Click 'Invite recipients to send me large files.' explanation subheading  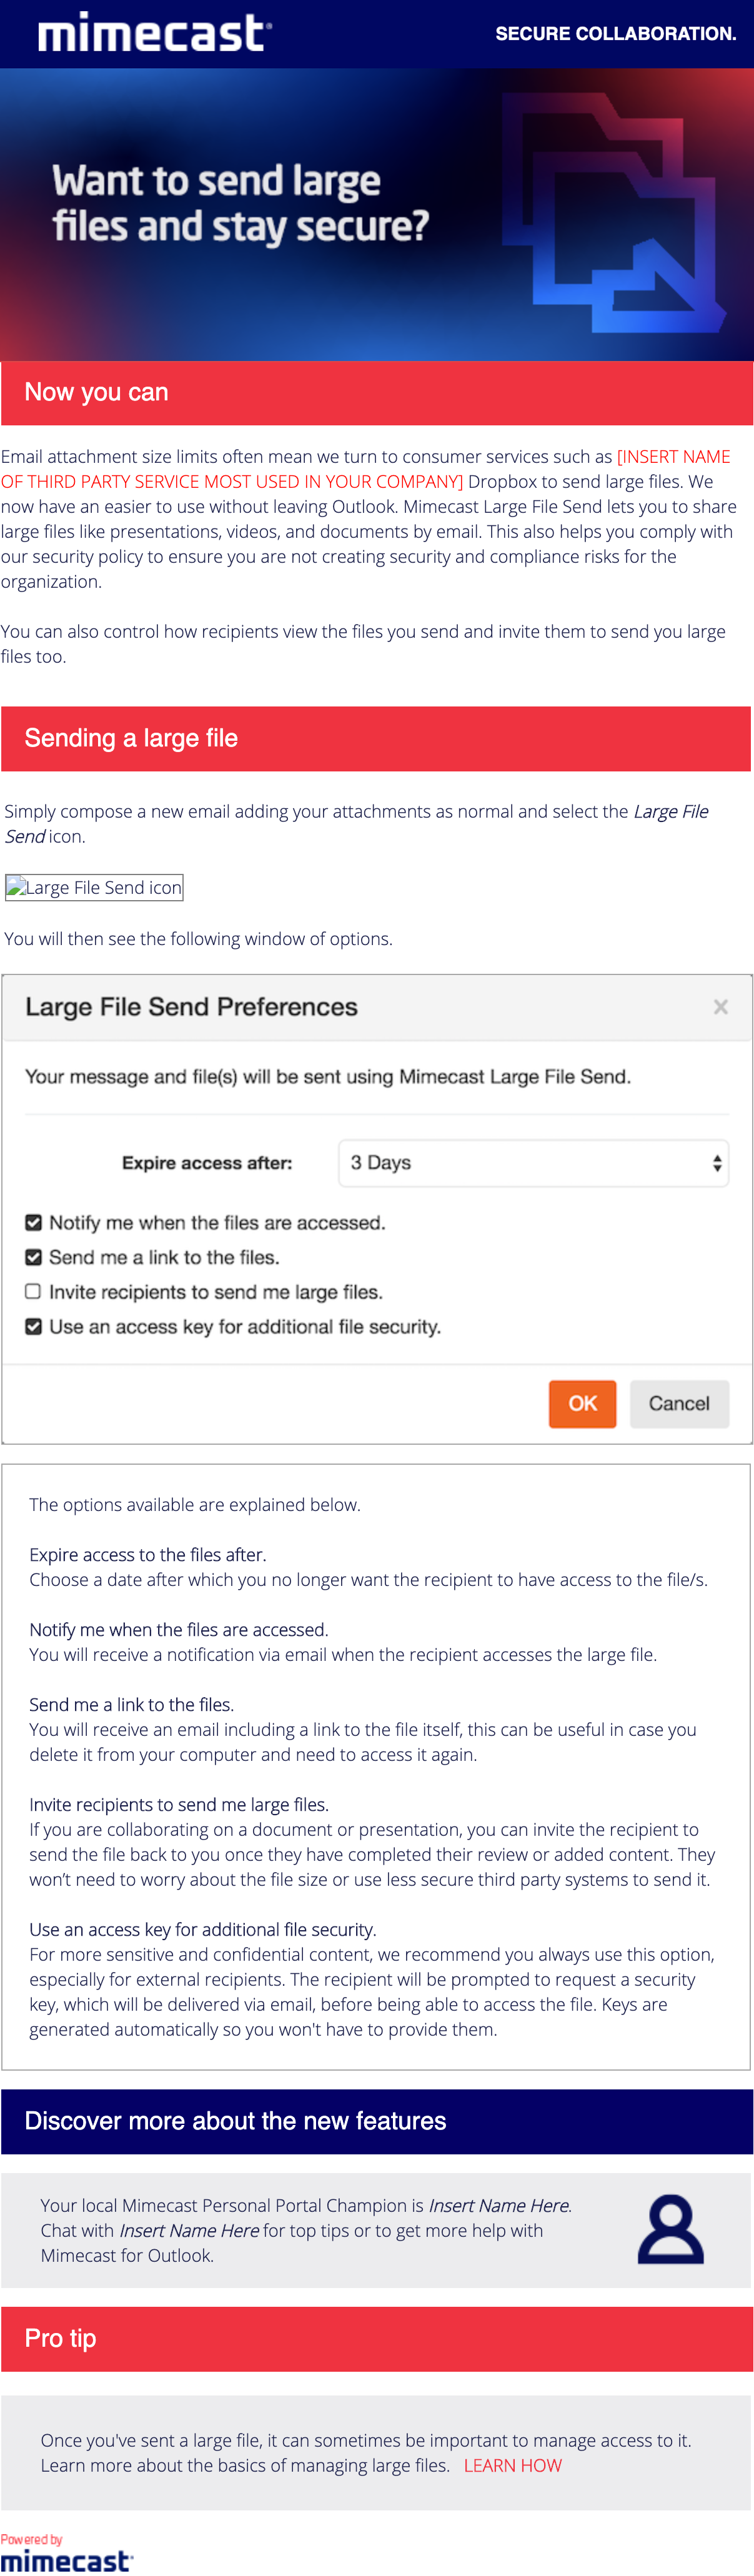tap(179, 1804)
